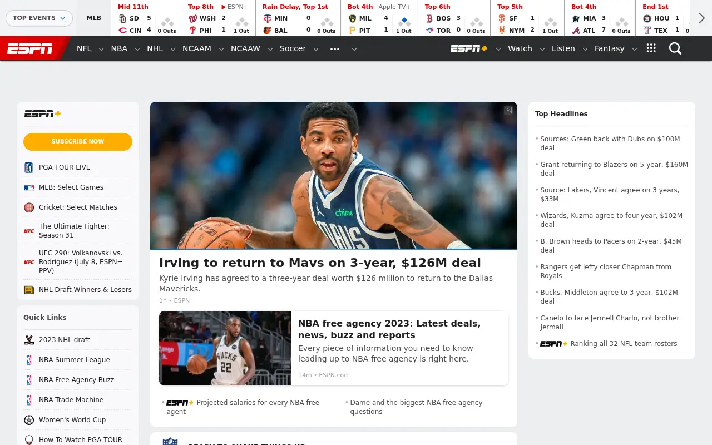
Task: Click the MLB league label in scoreboard
Action: coord(94,18)
